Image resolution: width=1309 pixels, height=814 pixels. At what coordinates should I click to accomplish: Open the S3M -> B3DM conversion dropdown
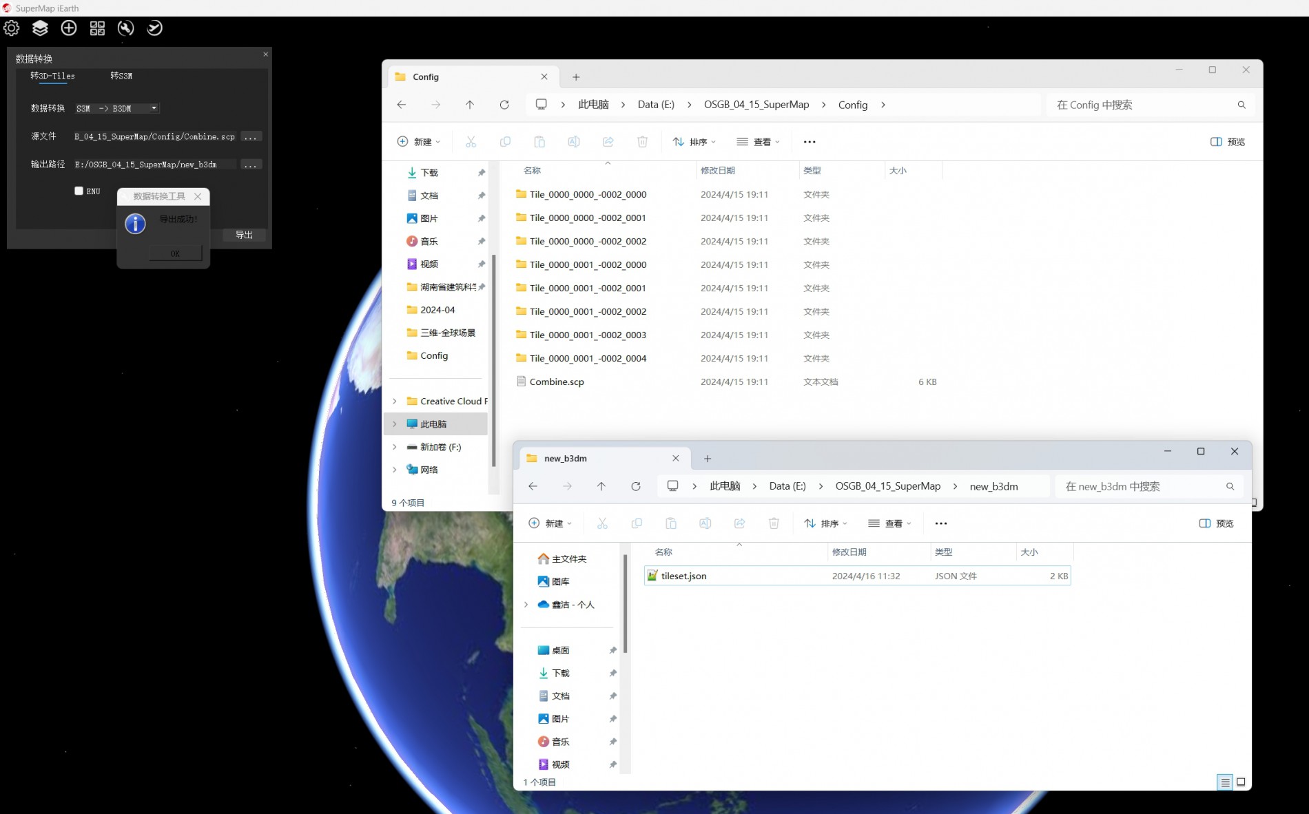click(117, 108)
